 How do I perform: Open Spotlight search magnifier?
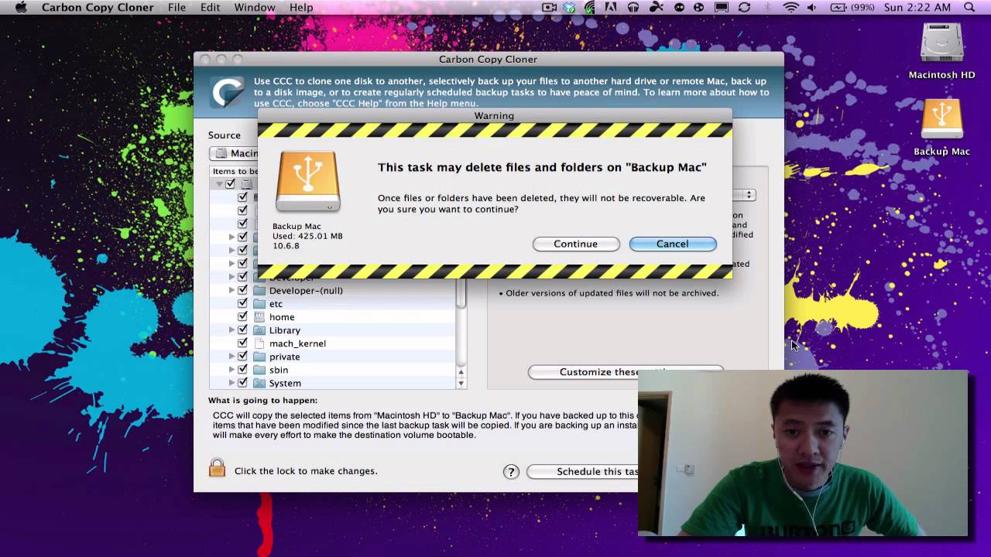[x=969, y=8]
